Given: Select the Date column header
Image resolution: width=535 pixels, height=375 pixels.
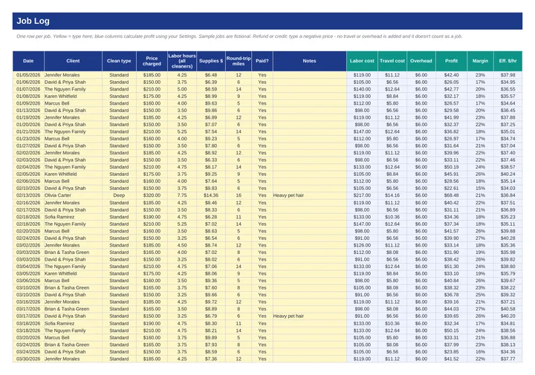Looking at the screenshot, I should tap(28, 61).
